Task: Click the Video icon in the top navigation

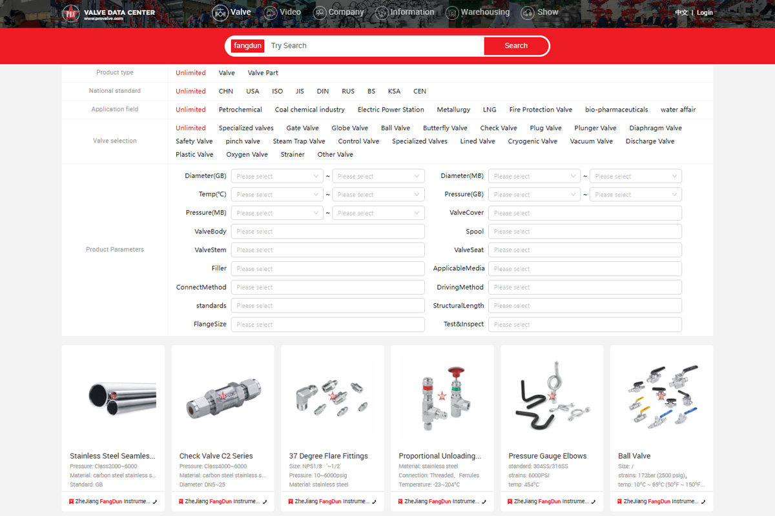Action: pyautogui.click(x=271, y=12)
